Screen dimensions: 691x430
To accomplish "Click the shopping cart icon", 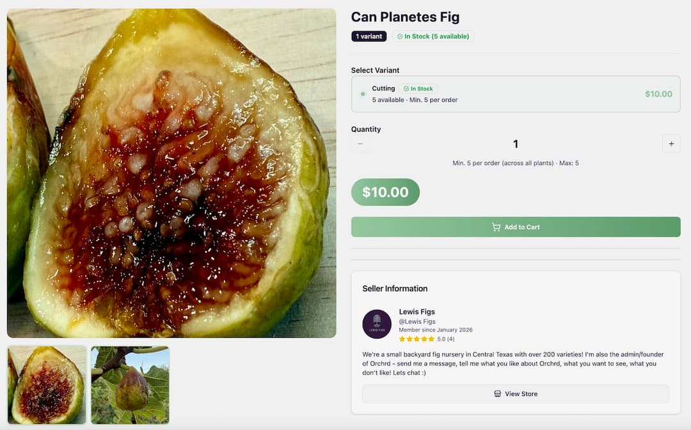I will [496, 227].
